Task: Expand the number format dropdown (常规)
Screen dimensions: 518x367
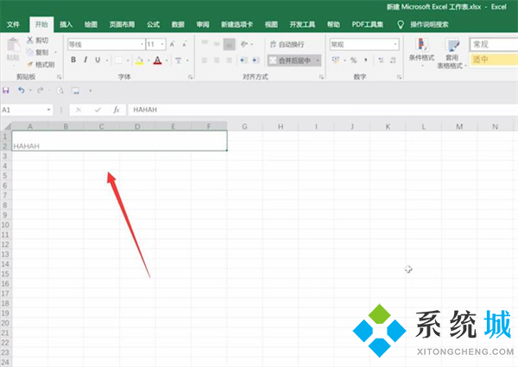Action: tap(395, 44)
